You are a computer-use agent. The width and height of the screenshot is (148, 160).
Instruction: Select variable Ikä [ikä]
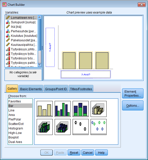click(21, 27)
